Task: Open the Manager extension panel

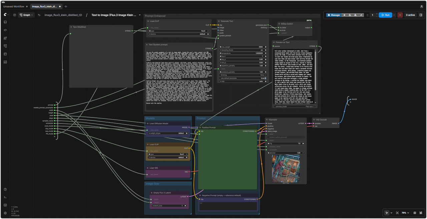Action: tap(334, 15)
